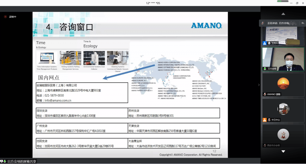The image size is (306, 164).
Task: Collapse the participant video side panel
Action: pyautogui.click(x=259, y=85)
